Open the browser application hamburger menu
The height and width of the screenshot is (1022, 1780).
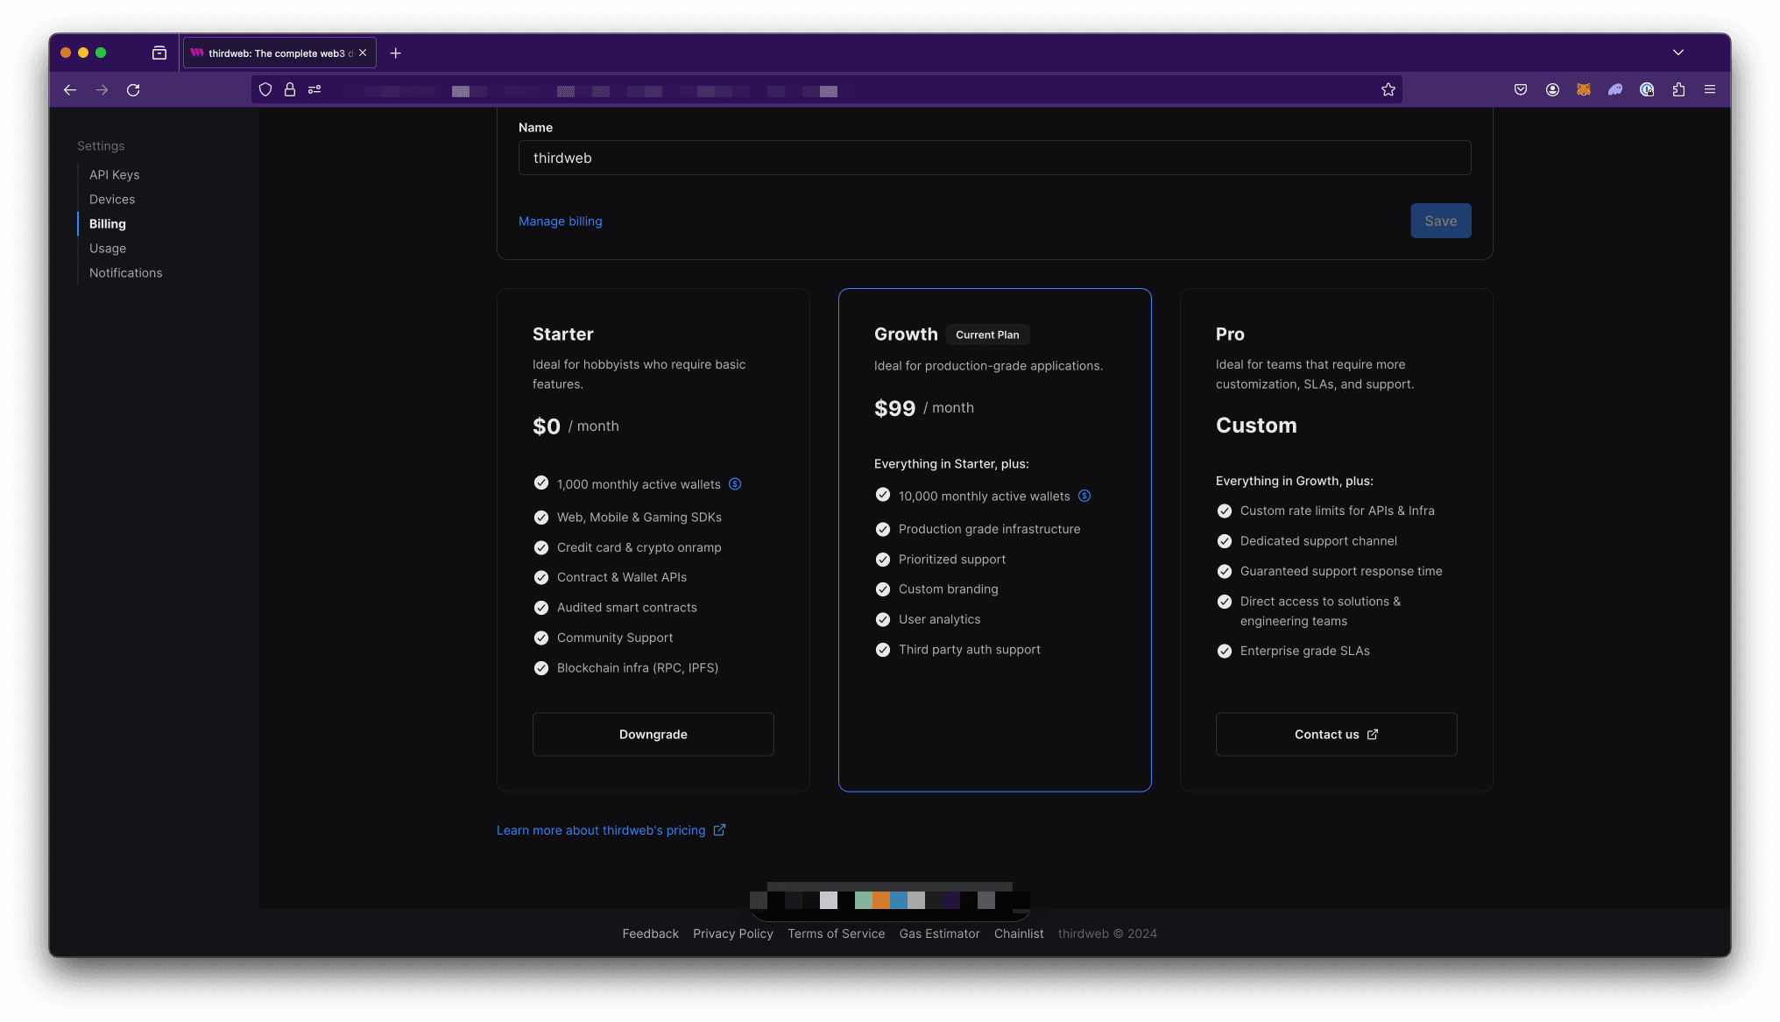tap(1709, 89)
